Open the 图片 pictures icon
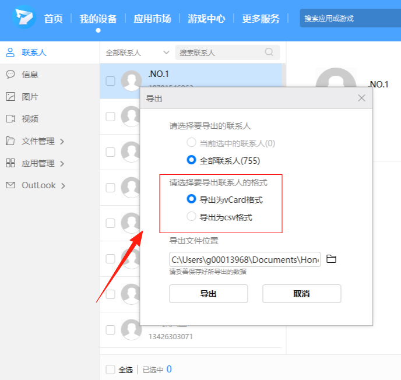The width and height of the screenshot is (401, 380). click(10, 97)
